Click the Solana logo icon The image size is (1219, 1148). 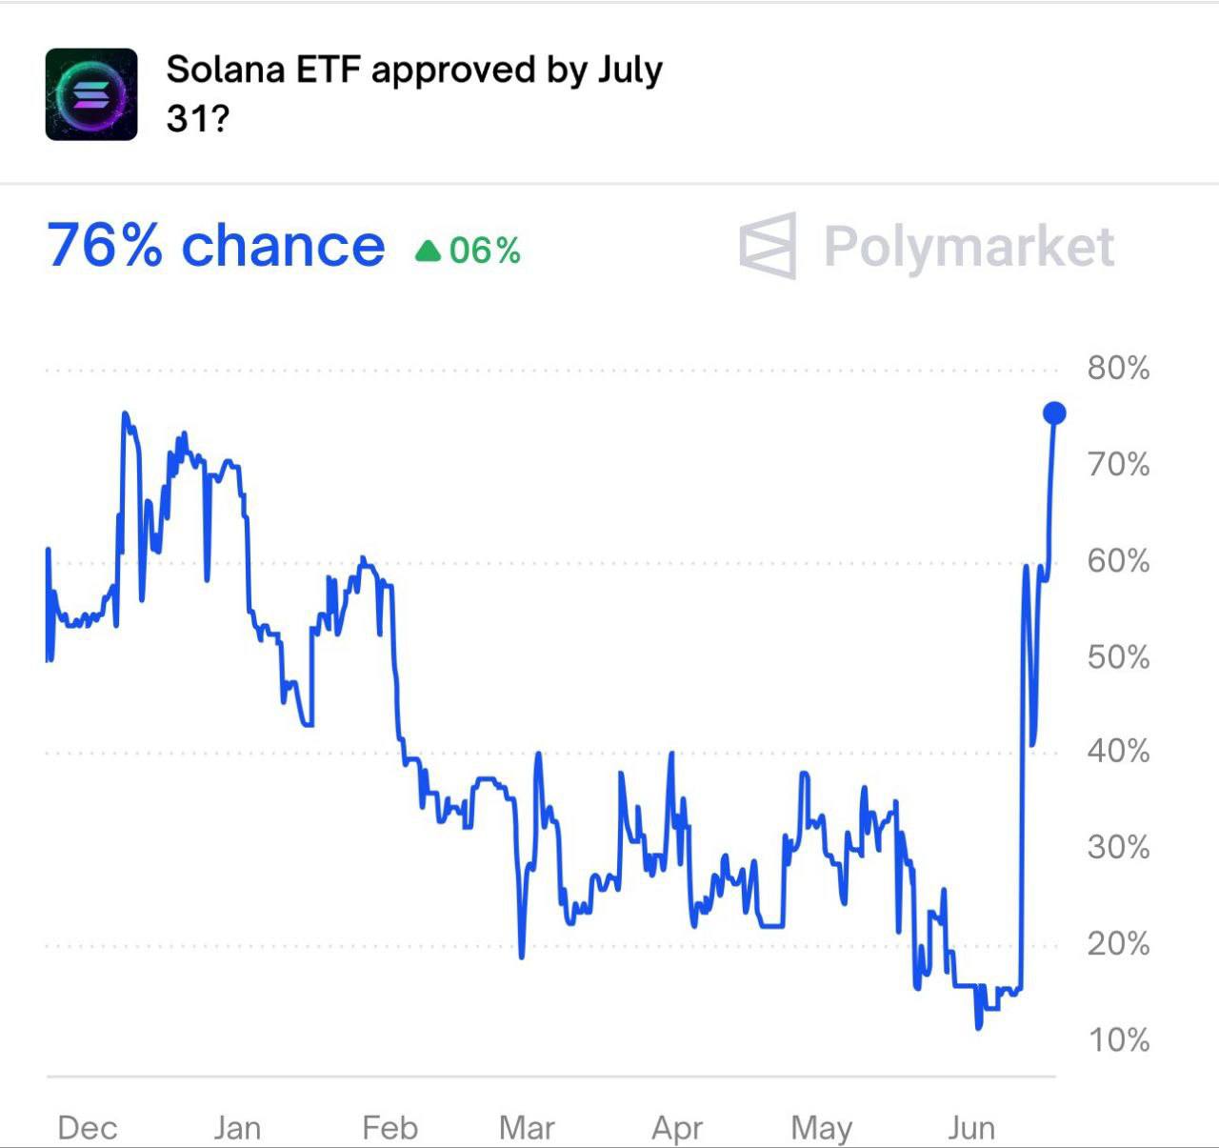(91, 94)
